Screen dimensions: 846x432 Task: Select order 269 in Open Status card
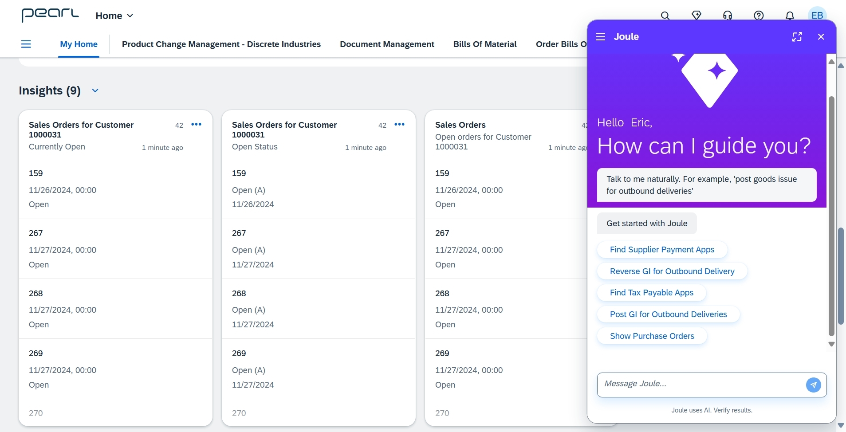[x=319, y=369]
